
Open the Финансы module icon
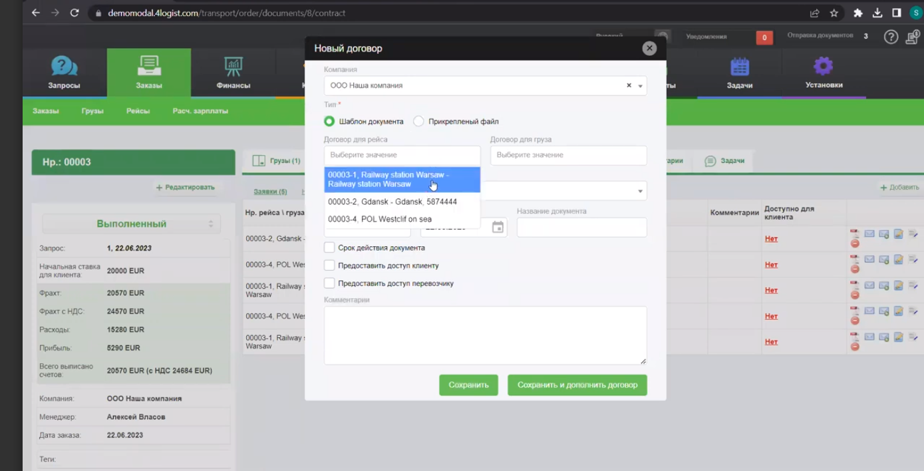(x=233, y=67)
